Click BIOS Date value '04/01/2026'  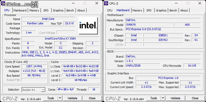point(143,66)
